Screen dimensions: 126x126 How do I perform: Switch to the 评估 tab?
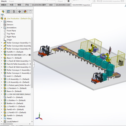tap(27, 5)
